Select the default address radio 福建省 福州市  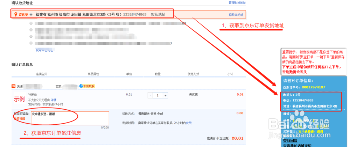point(31,14)
